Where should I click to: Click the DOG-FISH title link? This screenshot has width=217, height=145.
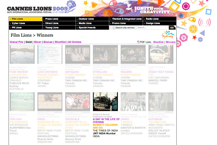coord(15,119)
